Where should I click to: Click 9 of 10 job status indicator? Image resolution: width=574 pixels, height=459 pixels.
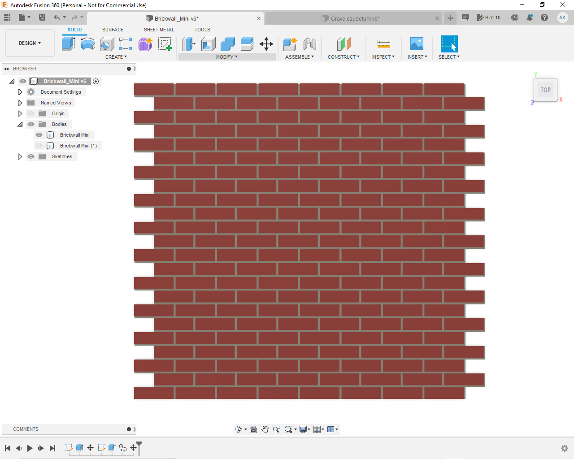(488, 17)
